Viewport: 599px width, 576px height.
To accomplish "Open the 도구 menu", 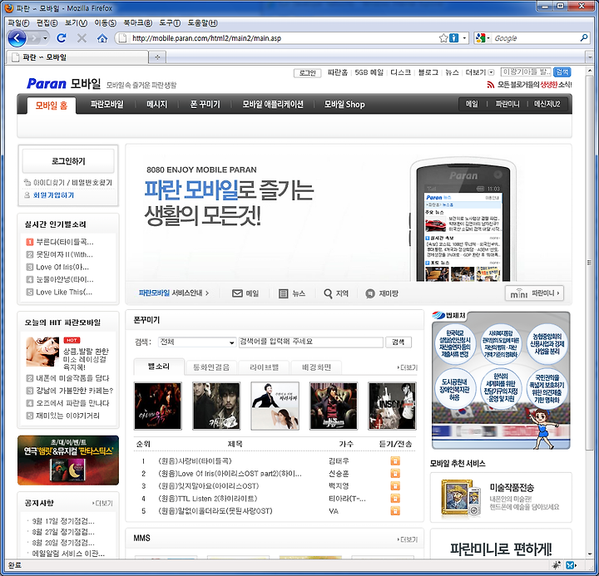I will (x=170, y=23).
